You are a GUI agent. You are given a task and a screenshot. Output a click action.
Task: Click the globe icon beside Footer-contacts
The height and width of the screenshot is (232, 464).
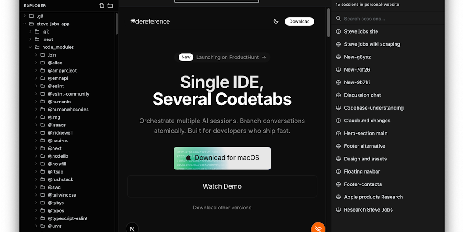coord(338,184)
